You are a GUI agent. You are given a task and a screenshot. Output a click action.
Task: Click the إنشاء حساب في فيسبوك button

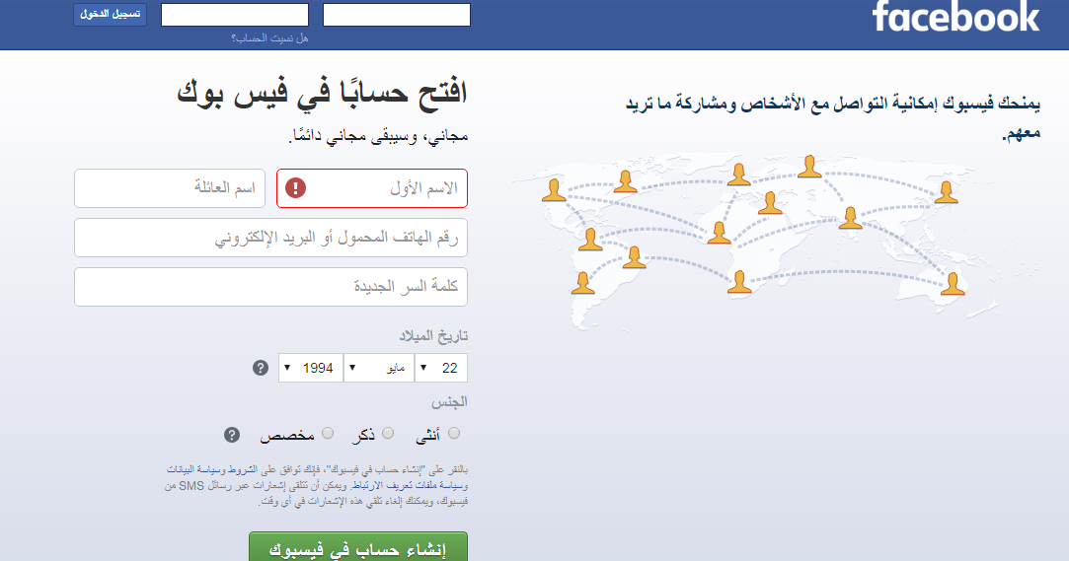pyautogui.click(x=358, y=547)
